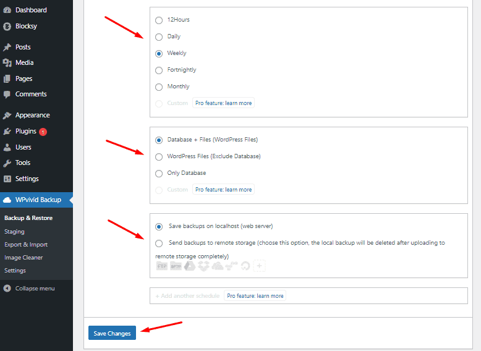
Task: Click the sidebar Settings sliders icon
Action: (x=7, y=179)
